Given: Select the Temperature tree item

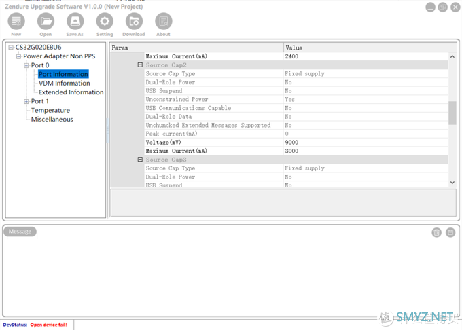Looking at the screenshot, I should coord(50,111).
